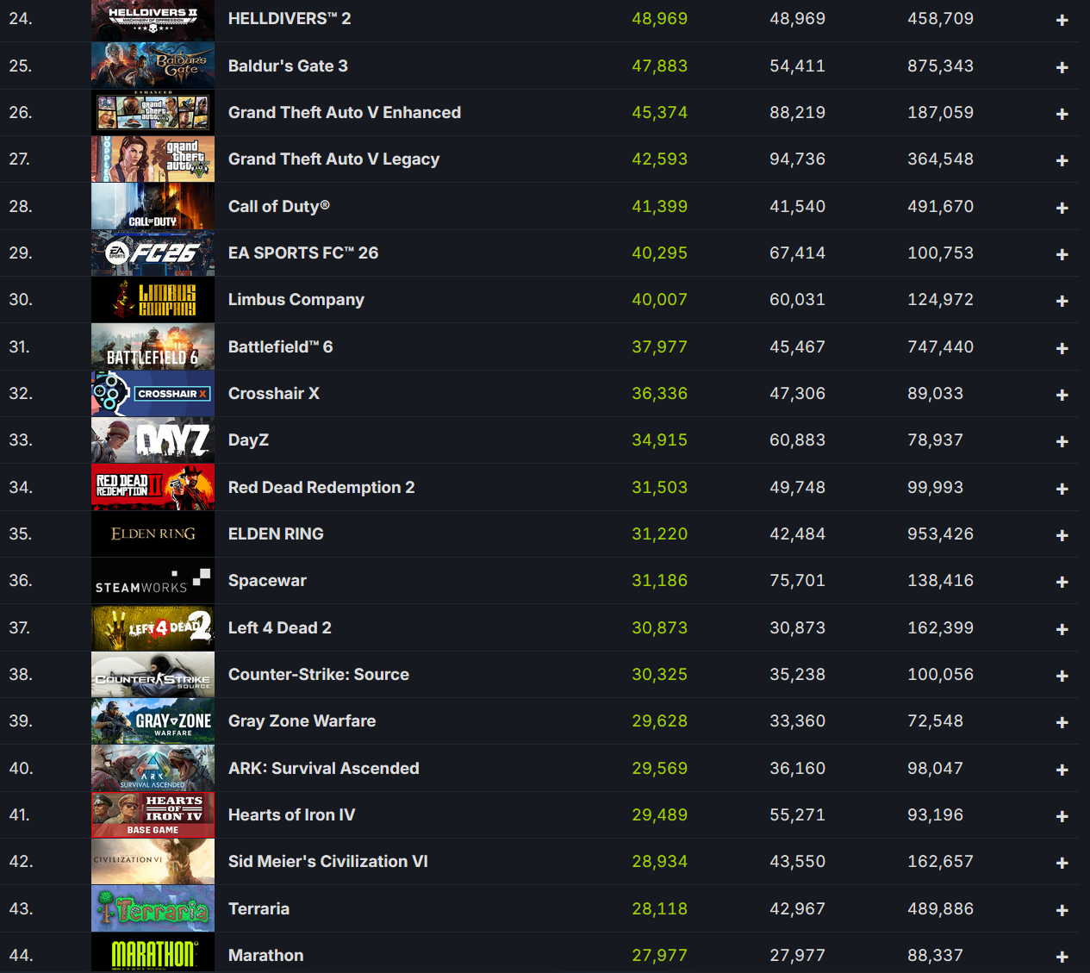
Task: Click the plus icon beside Limbus Company
Action: click(1062, 301)
